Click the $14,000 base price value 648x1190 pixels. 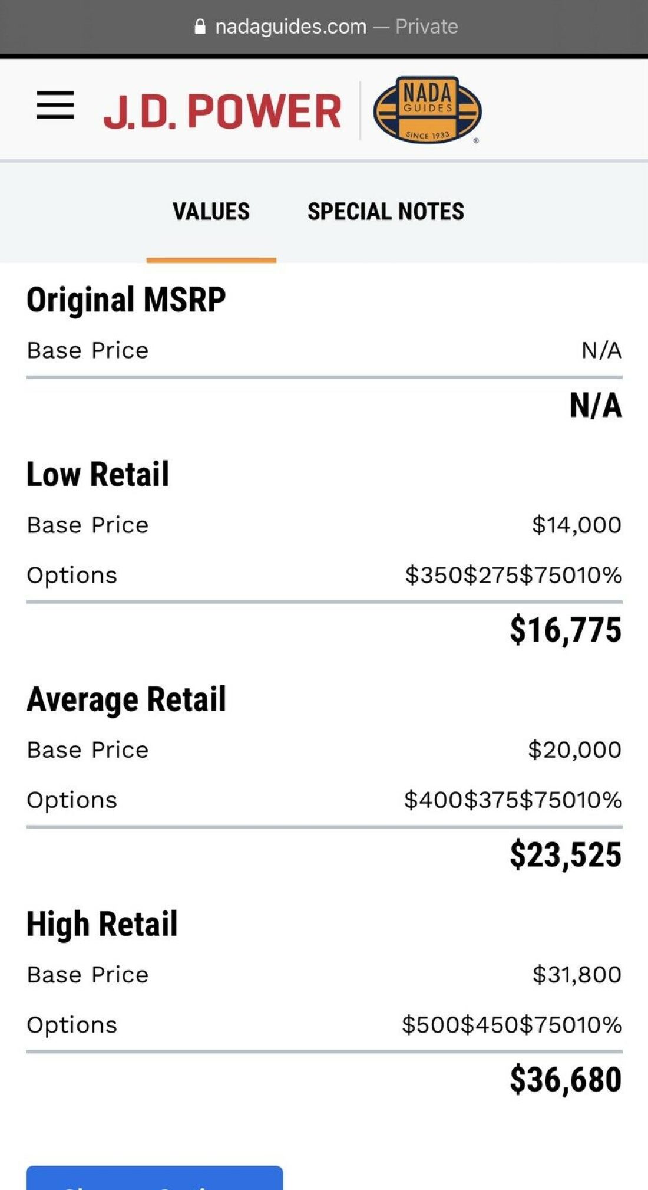click(576, 525)
